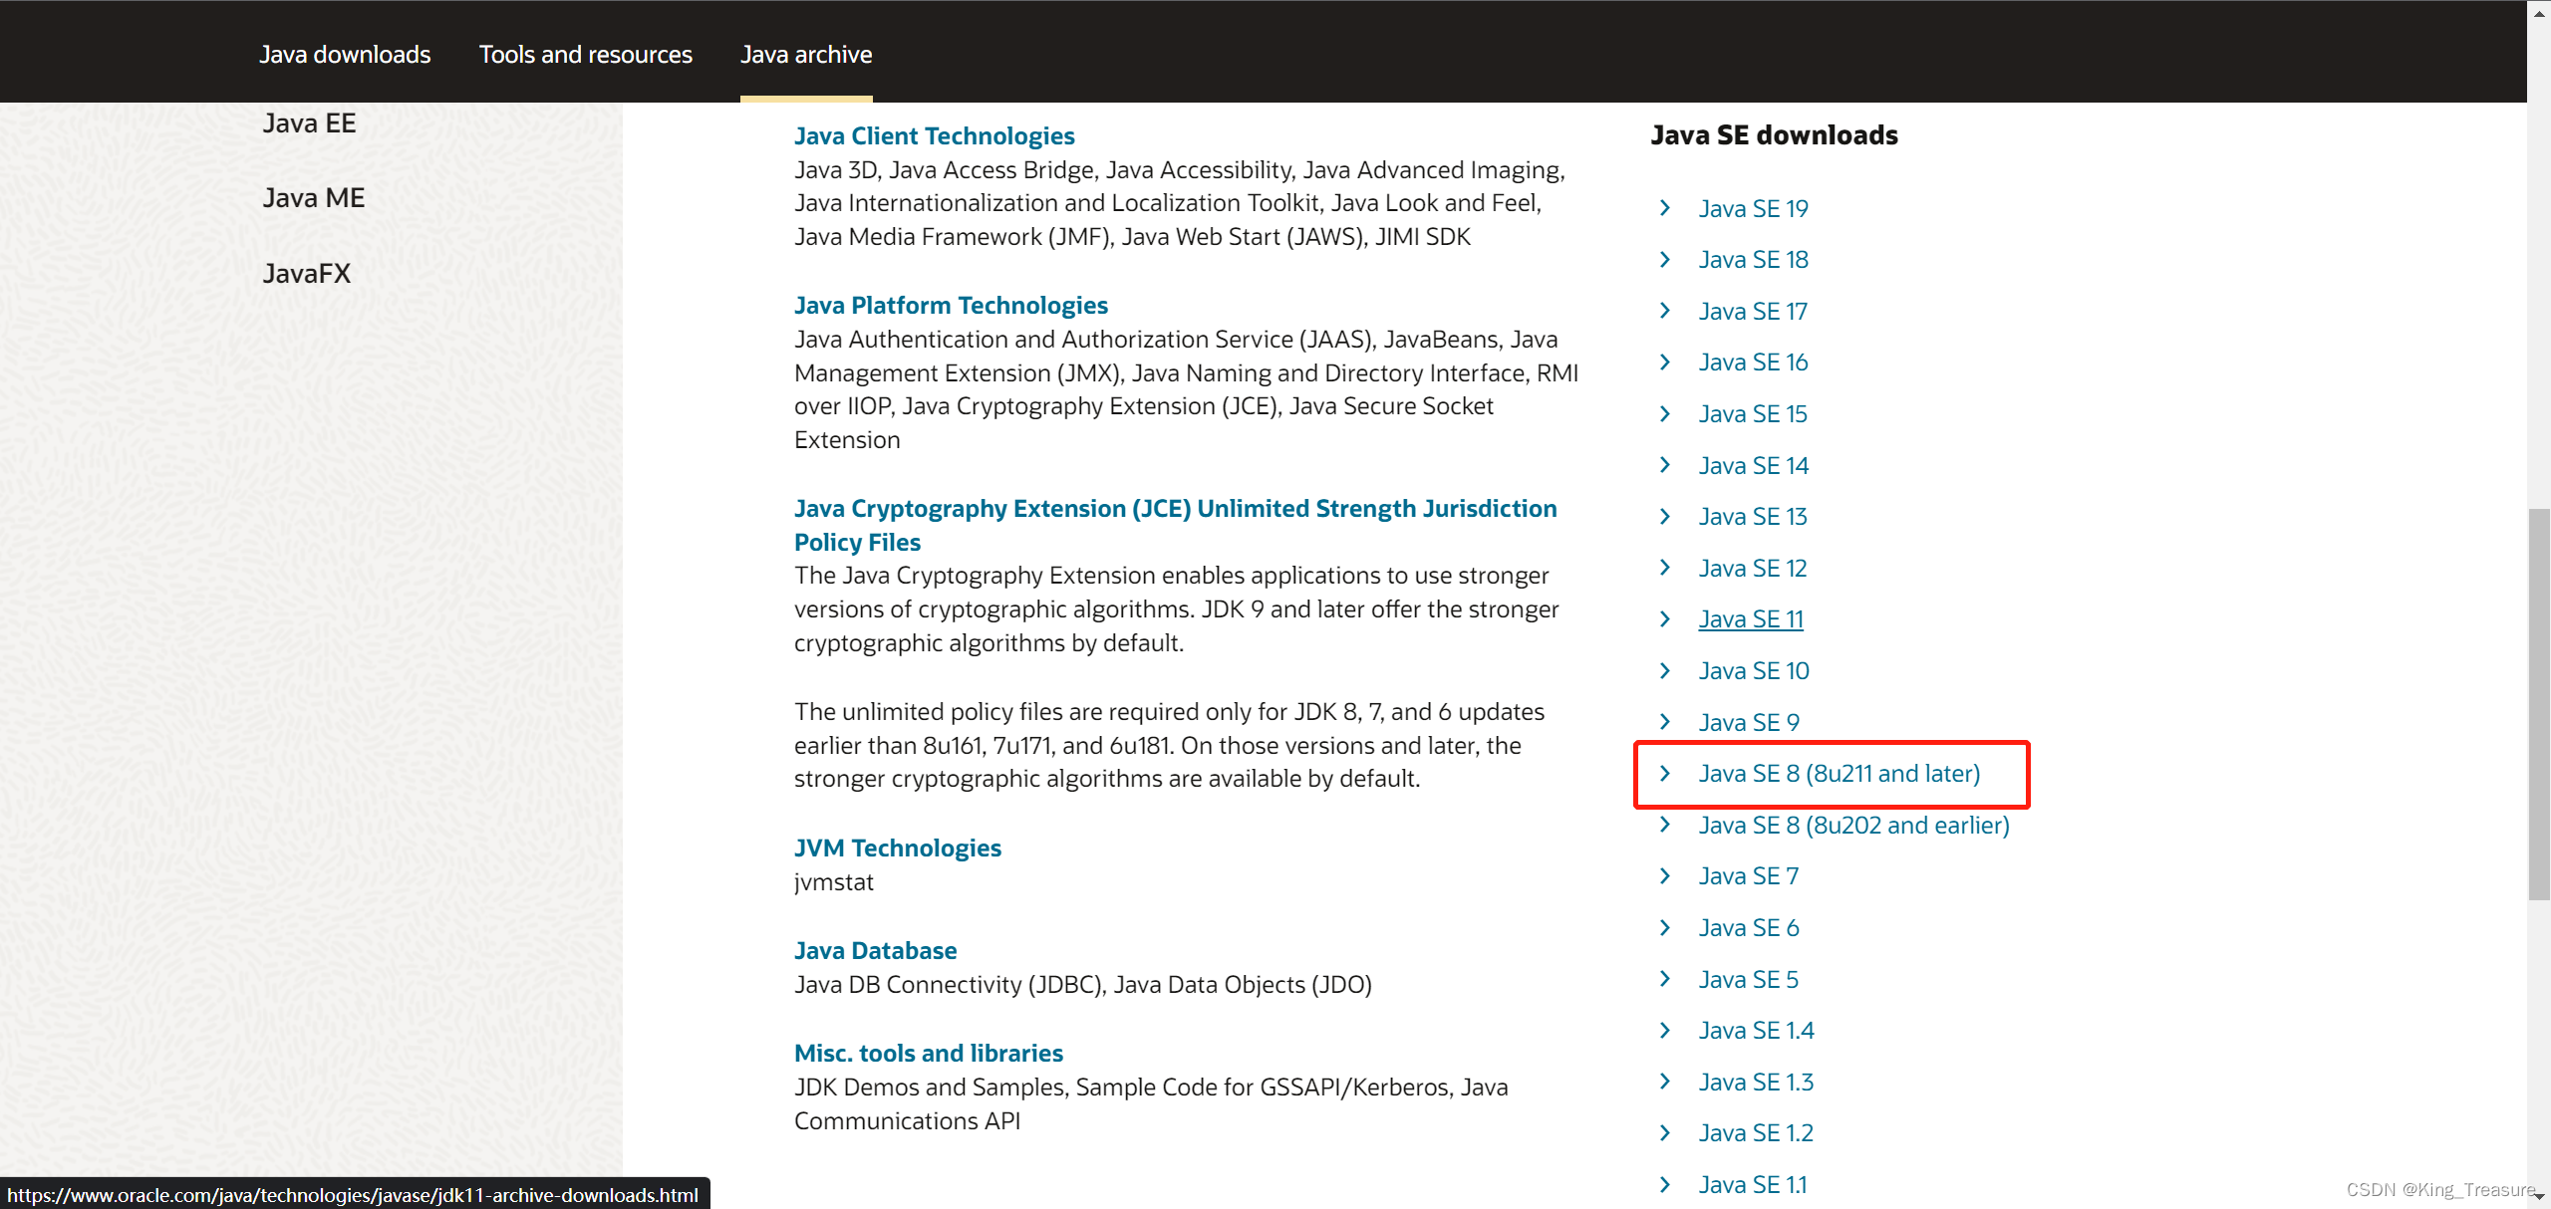This screenshot has width=2551, height=1209.
Task: Click the chevron icon beside Java SE 1.1
Action: [x=1665, y=1184]
